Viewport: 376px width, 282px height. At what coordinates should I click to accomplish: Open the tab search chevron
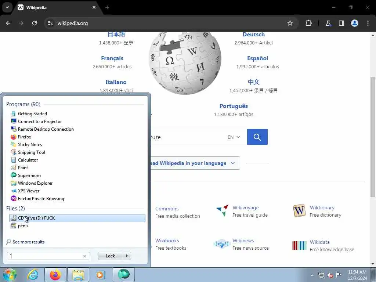[x=7, y=7]
